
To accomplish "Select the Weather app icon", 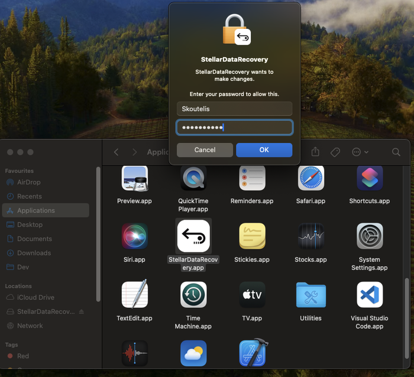I will [193, 353].
